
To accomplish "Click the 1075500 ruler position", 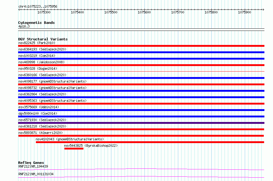I will coord(111,12).
